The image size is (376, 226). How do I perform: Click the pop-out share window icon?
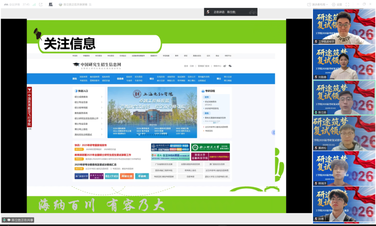point(41,5)
